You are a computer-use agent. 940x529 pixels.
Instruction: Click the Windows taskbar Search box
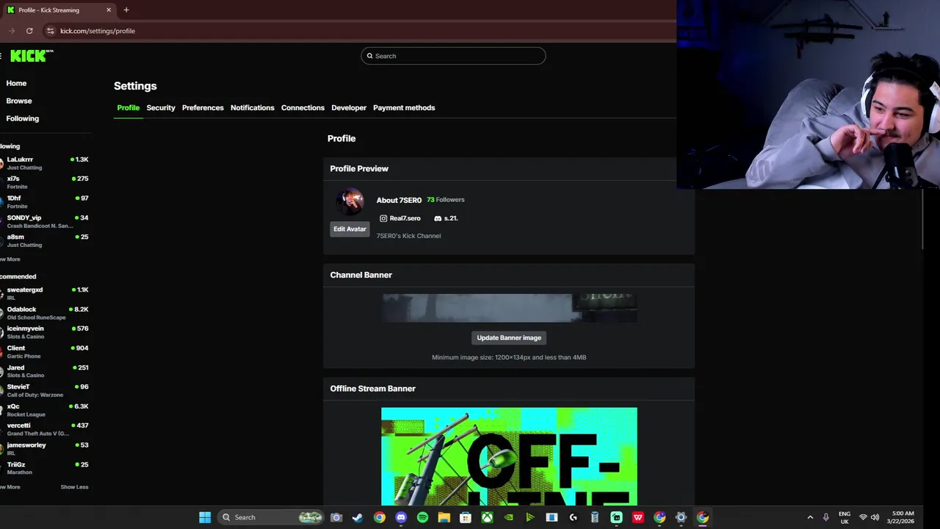coord(272,517)
